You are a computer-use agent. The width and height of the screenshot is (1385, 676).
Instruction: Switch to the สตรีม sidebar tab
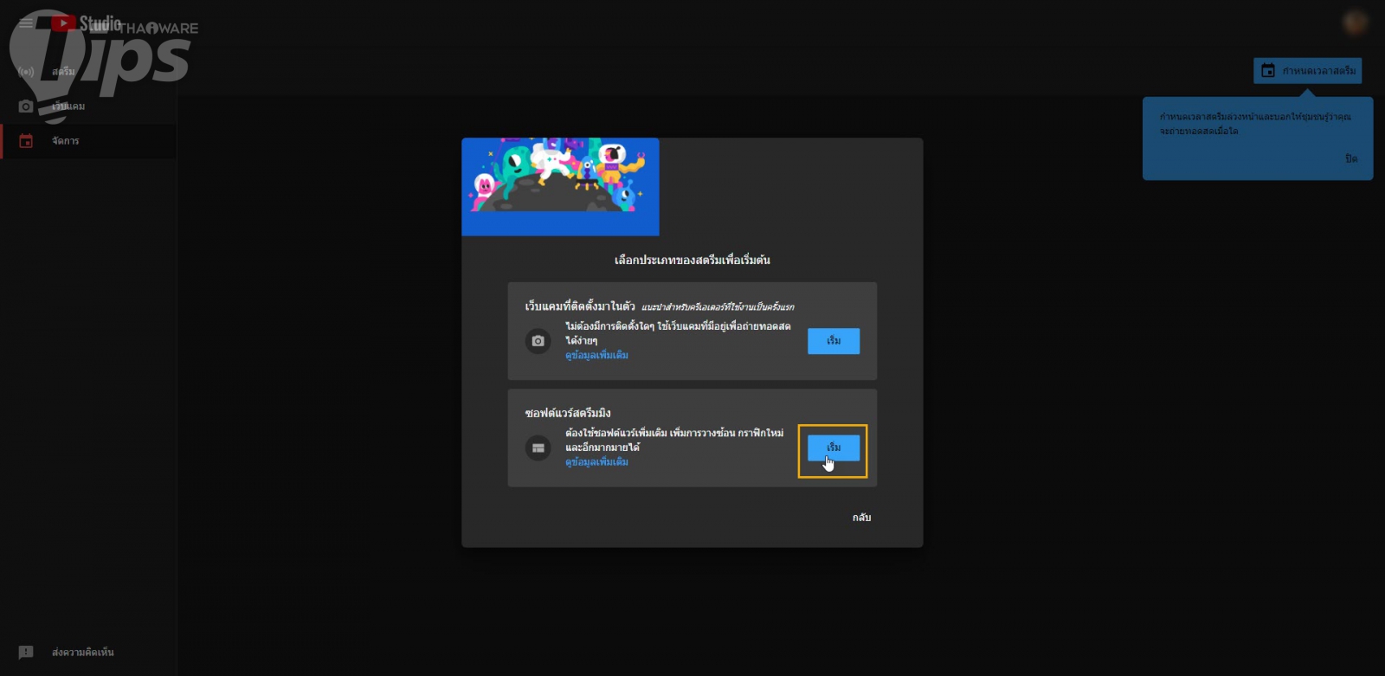tap(63, 71)
